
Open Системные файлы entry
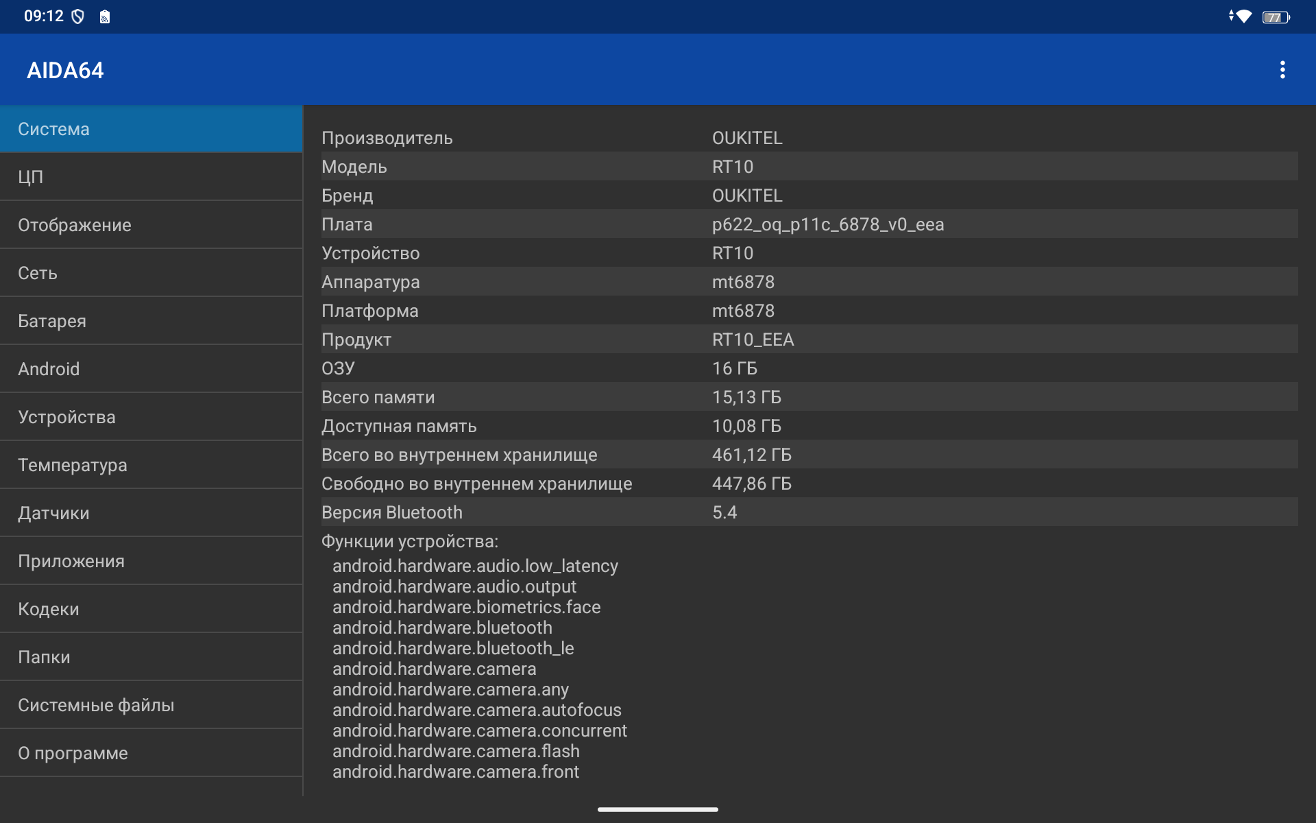pyautogui.click(x=151, y=705)
